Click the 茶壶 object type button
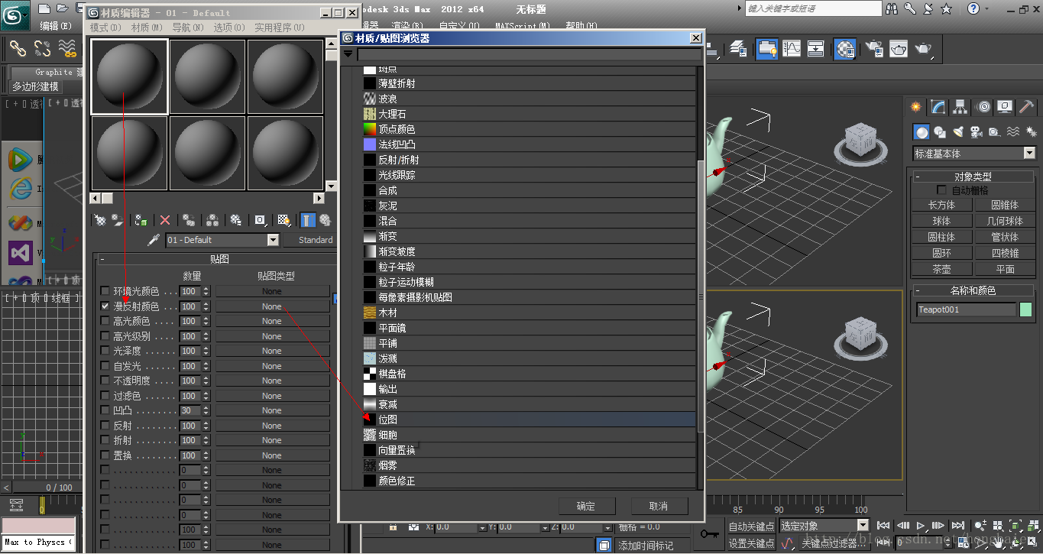 [x=941, y=269]
